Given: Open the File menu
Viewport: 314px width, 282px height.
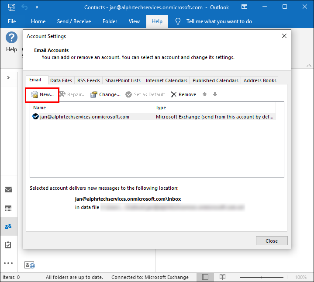Looking at the screenshot, I should click(x=12, y=21).
